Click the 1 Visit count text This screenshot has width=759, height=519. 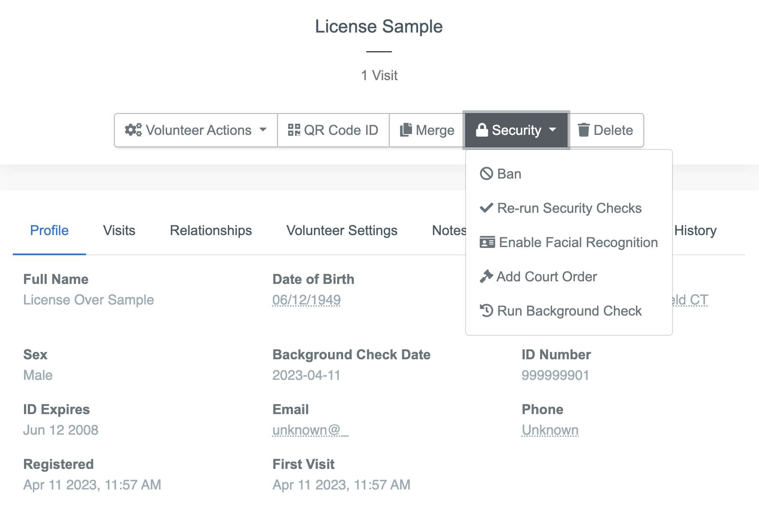click(379, 75)
